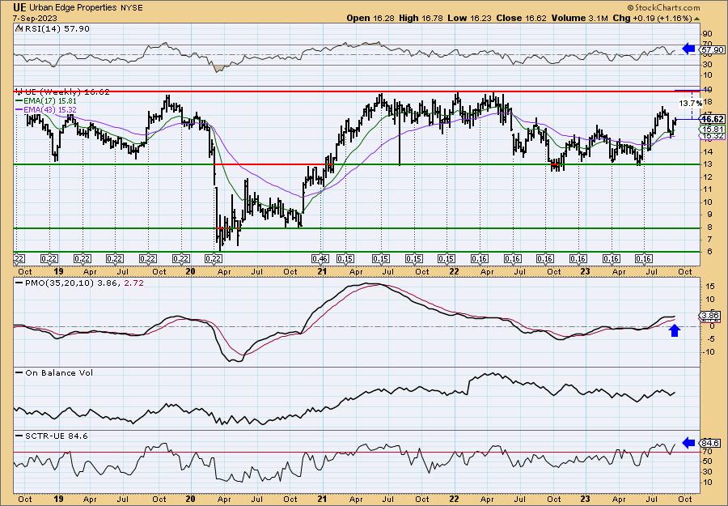Click the Urban Edge Properties company name
The height and width of the screenshot is (506, 728).
pos(73,8)
